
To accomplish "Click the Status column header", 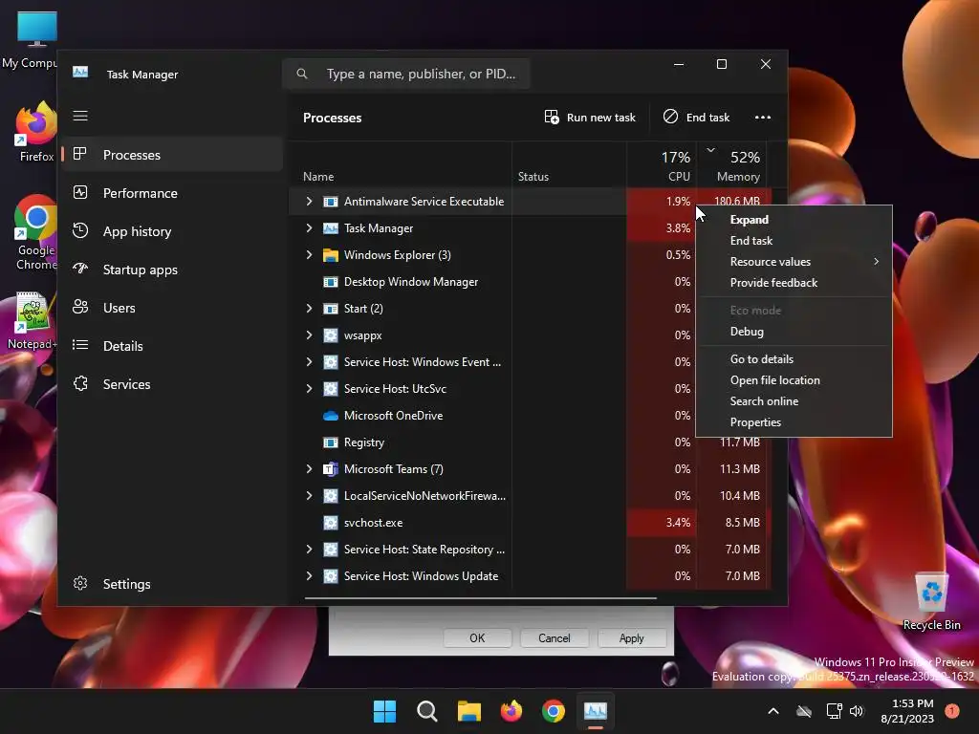I will pos(569,164).
